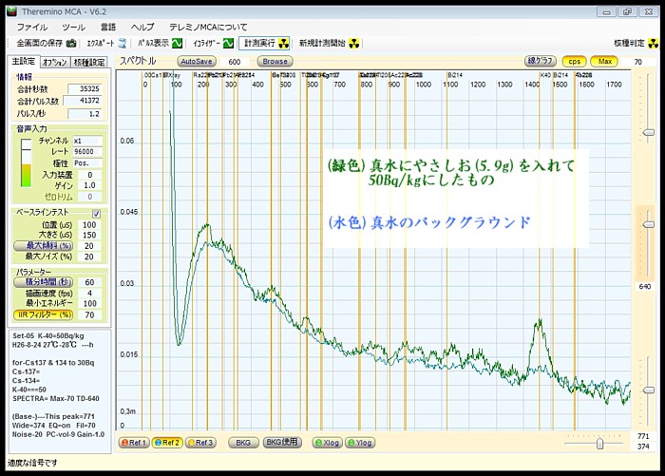
Task: Click the middle vertical slider above 640
Action: (649, 224)
